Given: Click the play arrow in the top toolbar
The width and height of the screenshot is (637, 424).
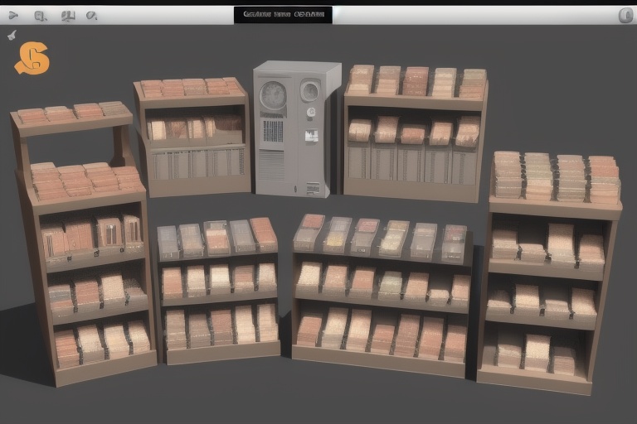Looking at the screenshot, I should [14, 15].
